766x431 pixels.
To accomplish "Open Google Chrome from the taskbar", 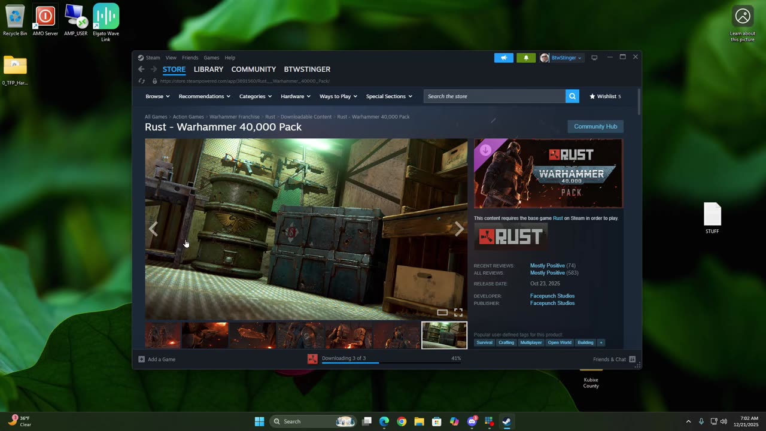I will pyautogui.click(x=402, y=421).
